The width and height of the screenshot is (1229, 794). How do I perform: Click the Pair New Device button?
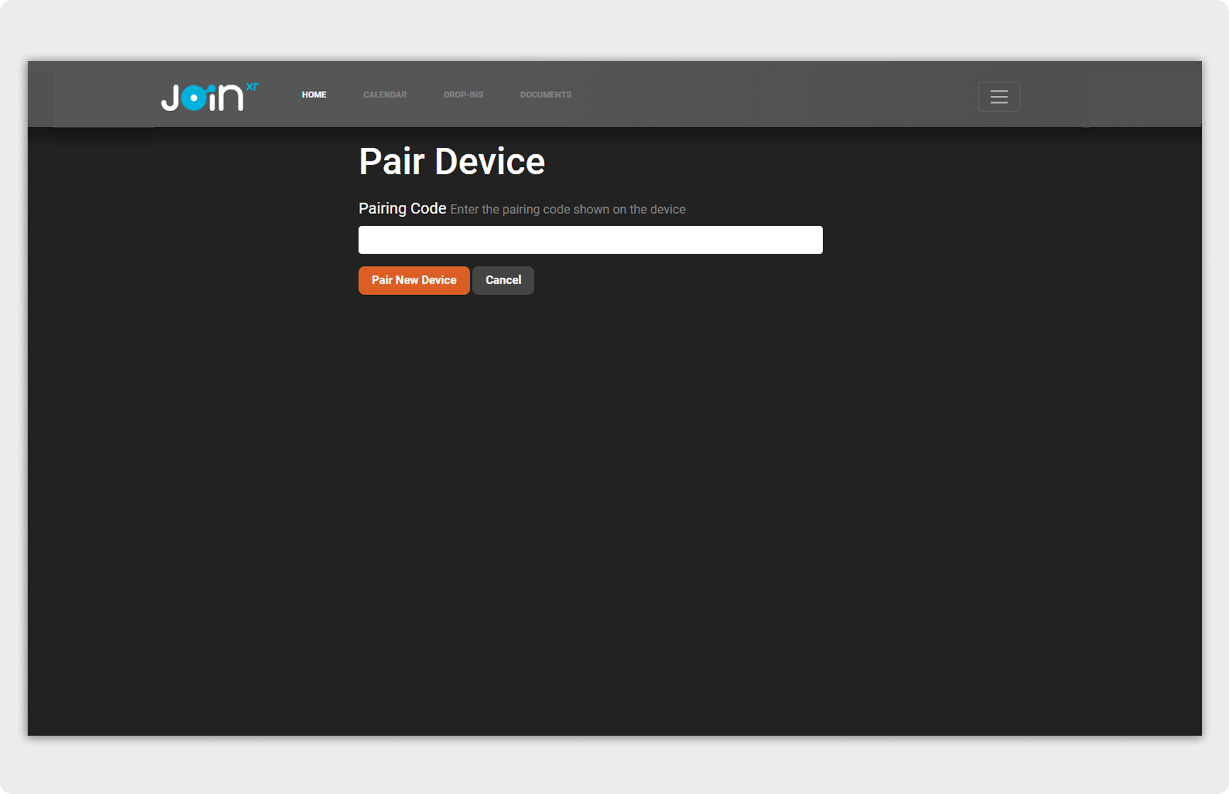coord(414,280)
